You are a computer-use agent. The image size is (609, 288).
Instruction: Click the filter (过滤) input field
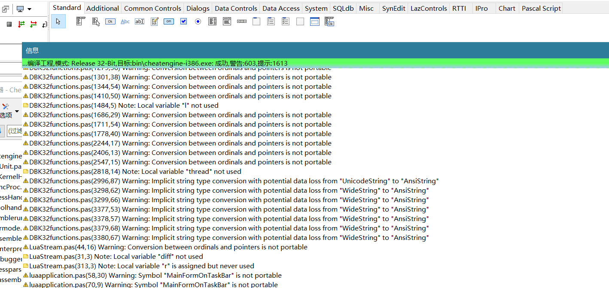tap(15, 131)
